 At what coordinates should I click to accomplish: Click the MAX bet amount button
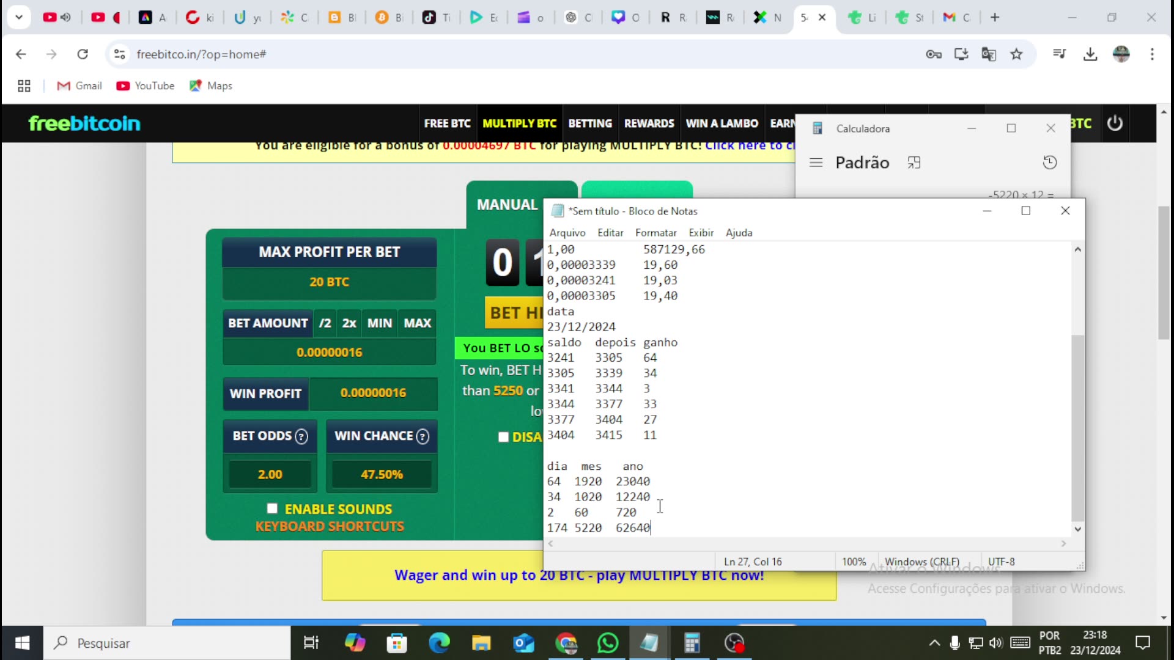point(416,323)
